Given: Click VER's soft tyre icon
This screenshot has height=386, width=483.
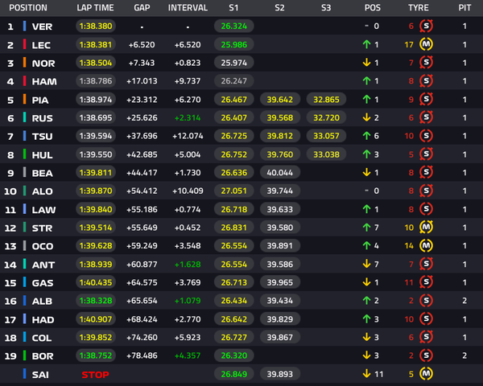Looking at the screenshot, I should click(x=427, y=27).
